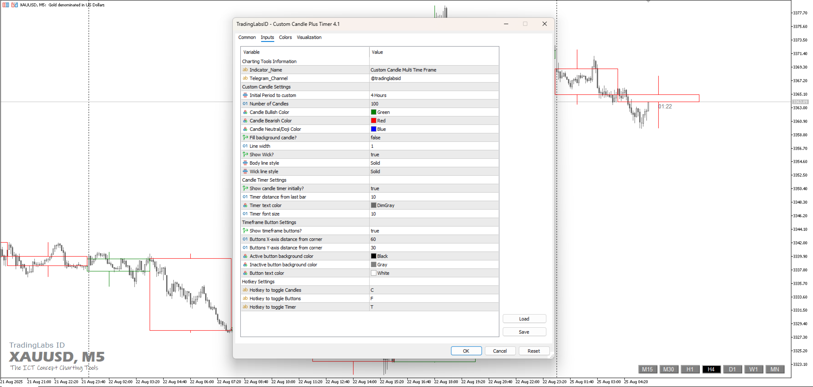Click the OK button
This screenshot has height=387, width=813.
coord(466,351)
